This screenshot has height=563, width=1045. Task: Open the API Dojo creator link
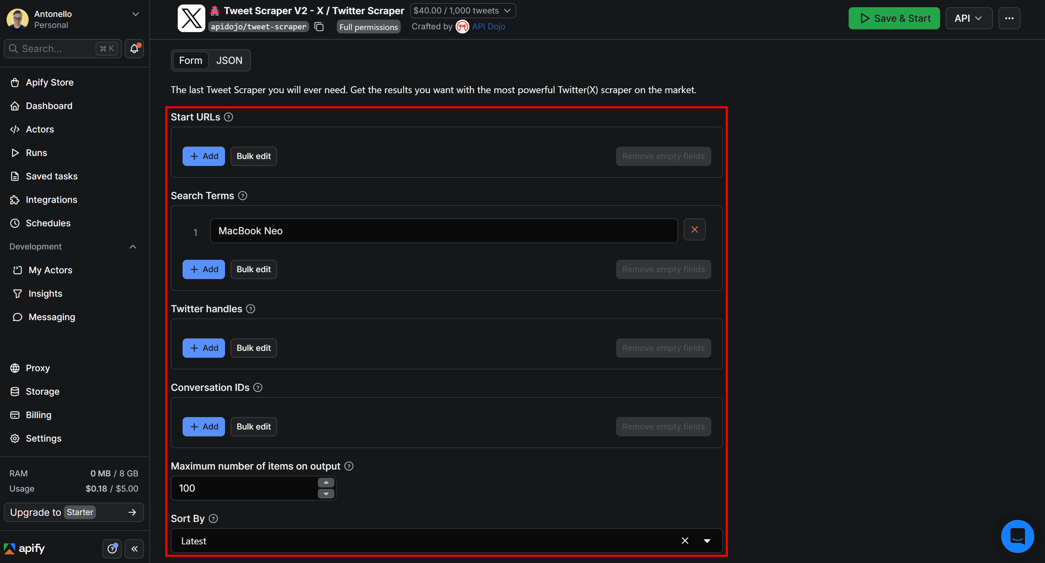point(489,26)
